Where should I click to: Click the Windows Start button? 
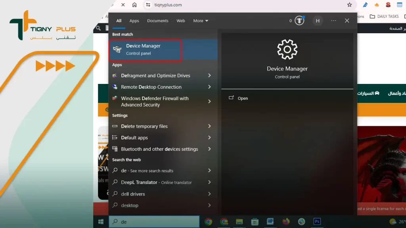pos(101,222)
